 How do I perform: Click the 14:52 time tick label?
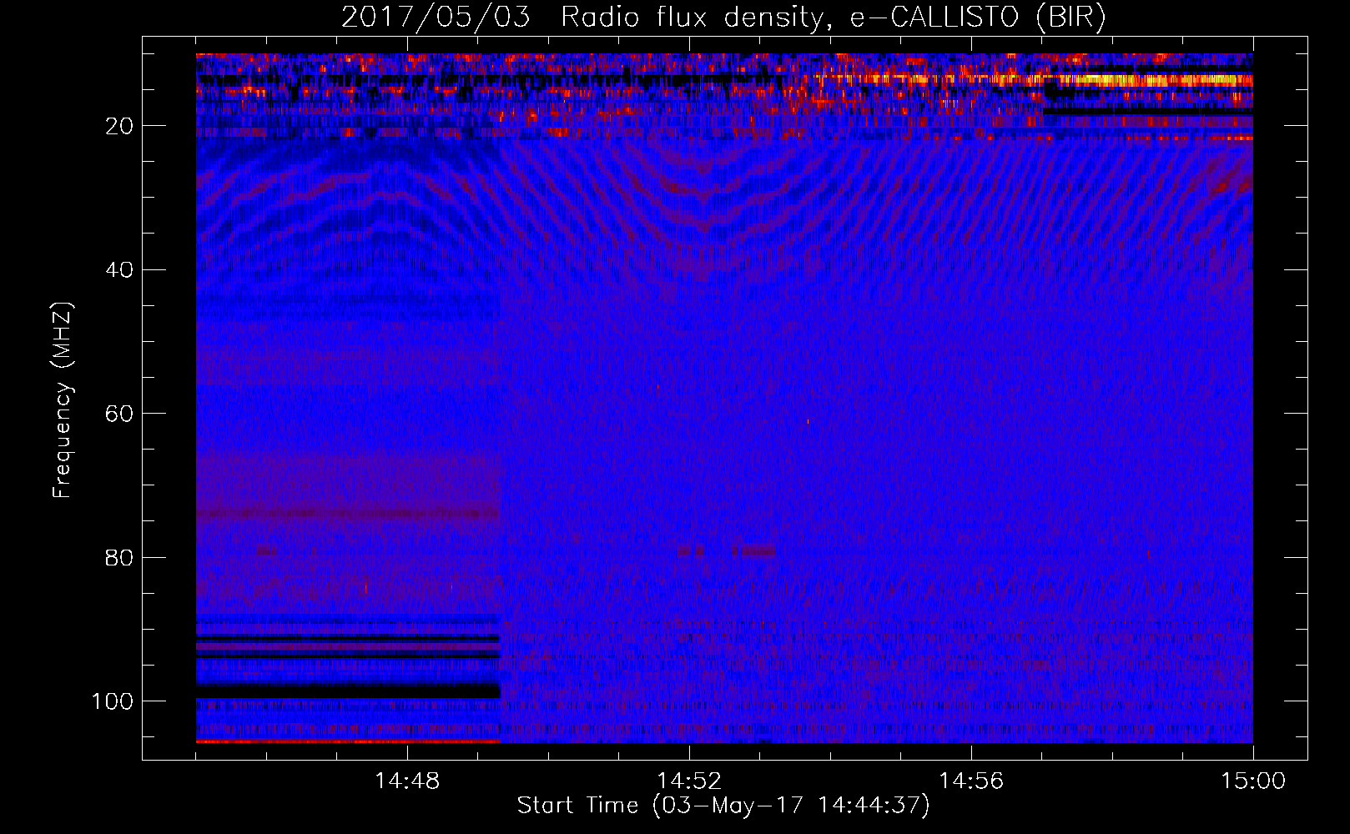pos(689,781)
